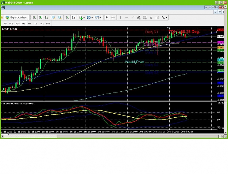The width and height of the screenshot is (228, 174).
Task: Click the add indicators icon
Action: click(81, 18)
